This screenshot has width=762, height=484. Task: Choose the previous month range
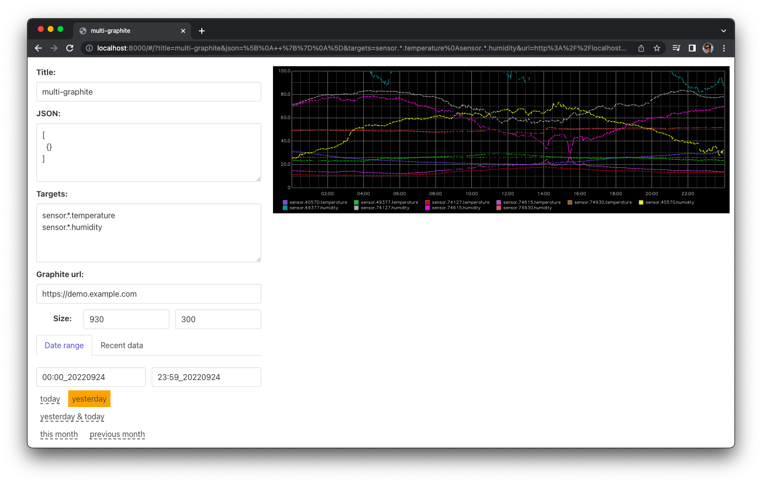[117, 434]
